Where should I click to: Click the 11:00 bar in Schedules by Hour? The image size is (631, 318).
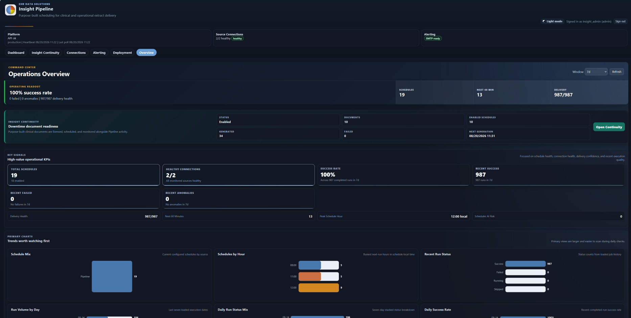pos(319,276)
